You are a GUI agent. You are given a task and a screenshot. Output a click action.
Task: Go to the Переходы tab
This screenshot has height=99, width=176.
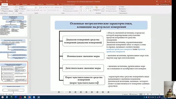tap(25, 4)
